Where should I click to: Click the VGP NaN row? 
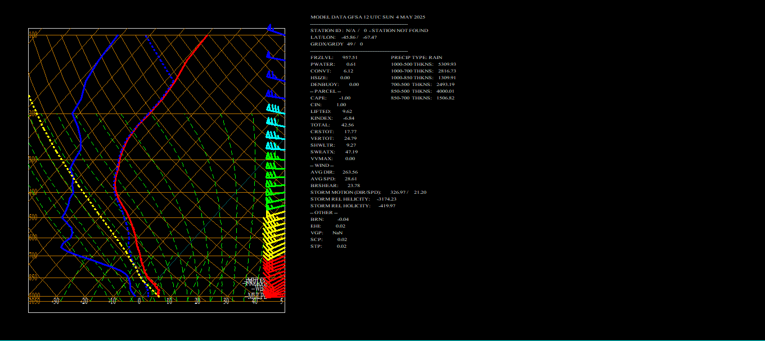[x=326, y=233]
